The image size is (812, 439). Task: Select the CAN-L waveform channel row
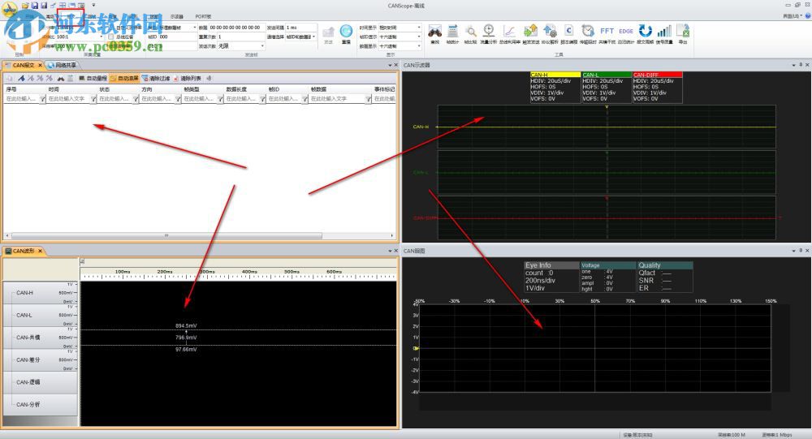coord(41,316)
